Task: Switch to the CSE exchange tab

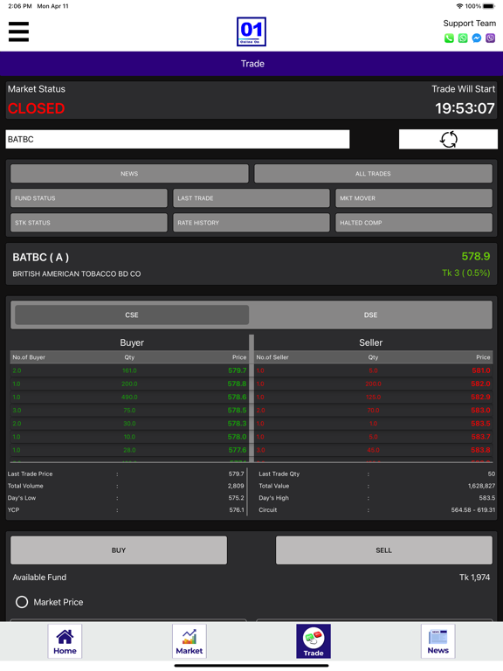Action: (x=132, y=315)
